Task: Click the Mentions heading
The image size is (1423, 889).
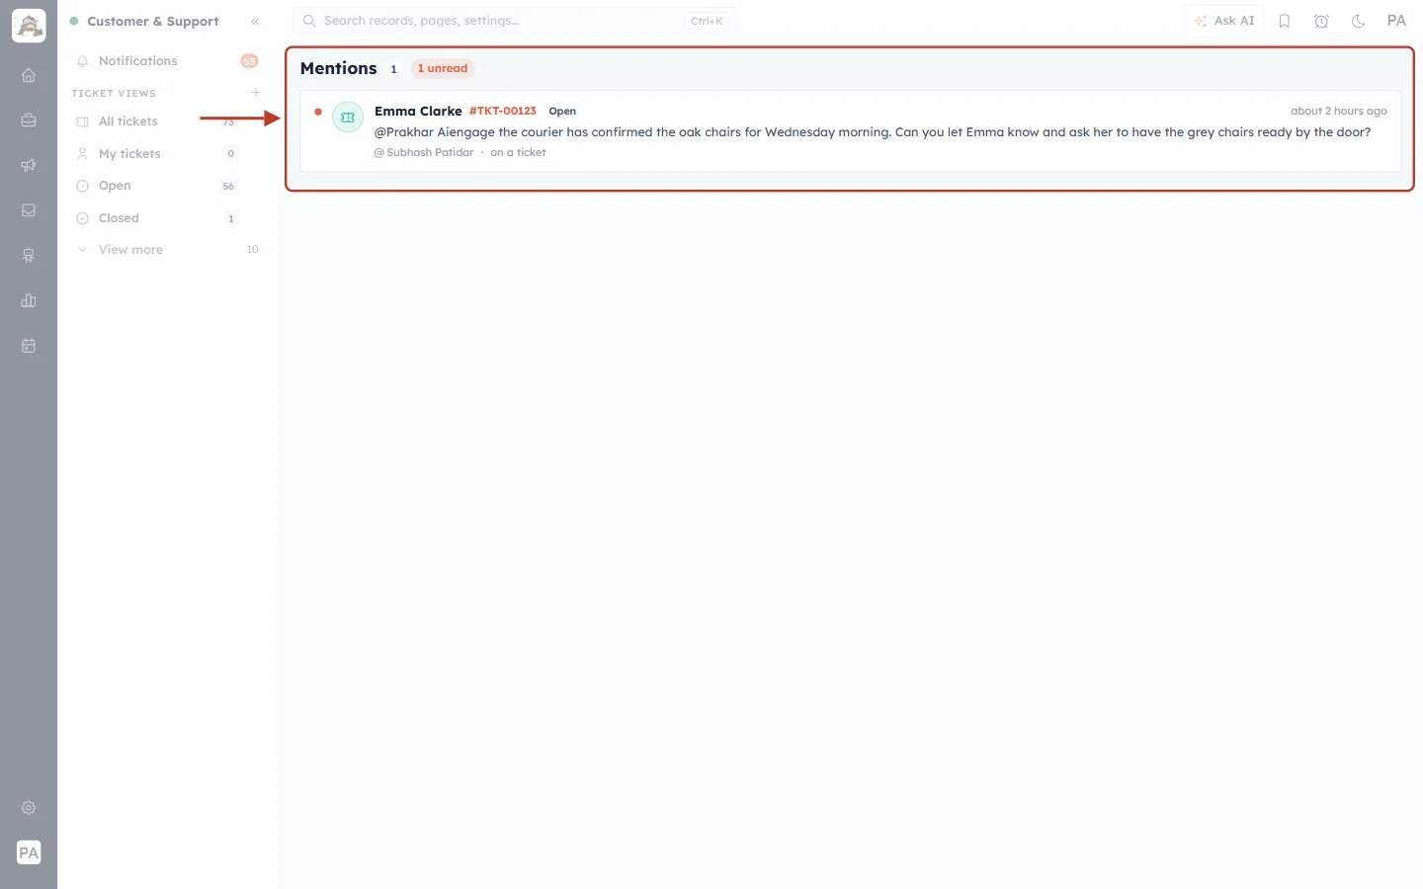Action: click(339, 68)
